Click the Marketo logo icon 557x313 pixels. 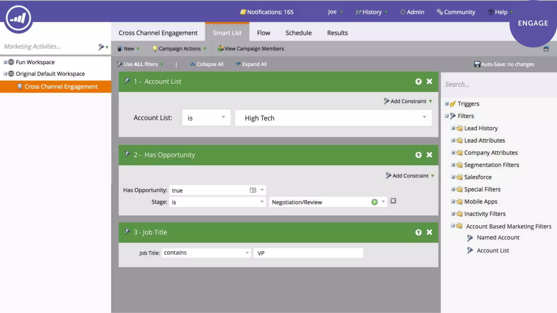coord(18,18)
